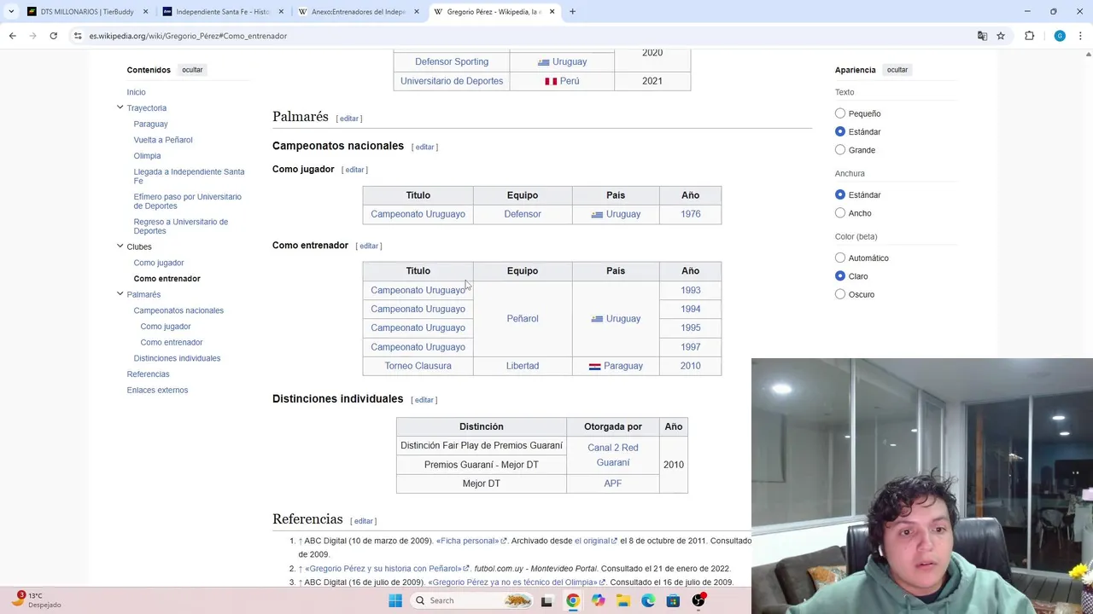Open the Peñarol team link
The height and width of the screenshot is (614, 1093).
(523, 319)
